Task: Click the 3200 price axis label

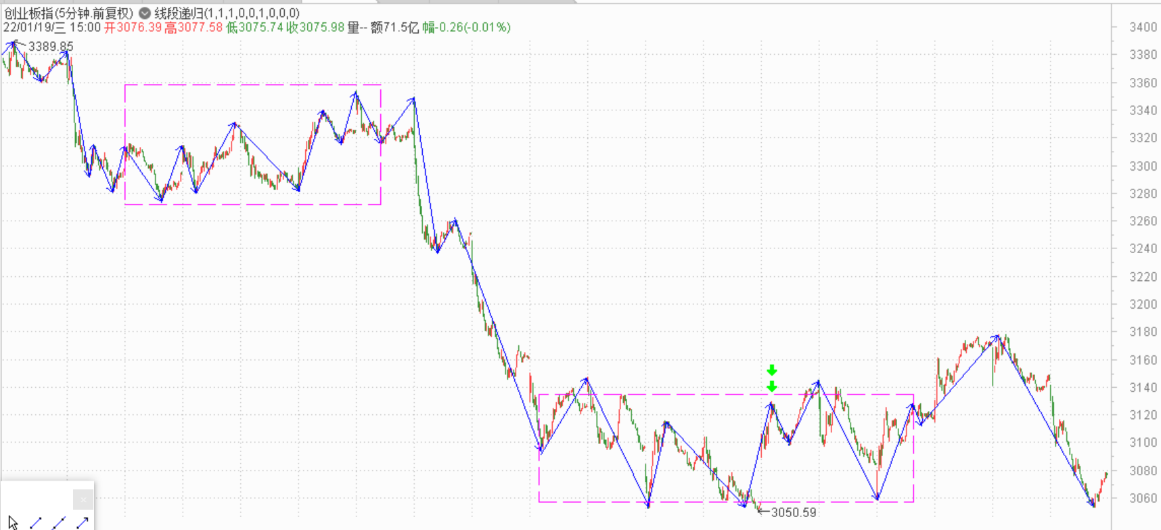Action: click(x=1143, y=305)
